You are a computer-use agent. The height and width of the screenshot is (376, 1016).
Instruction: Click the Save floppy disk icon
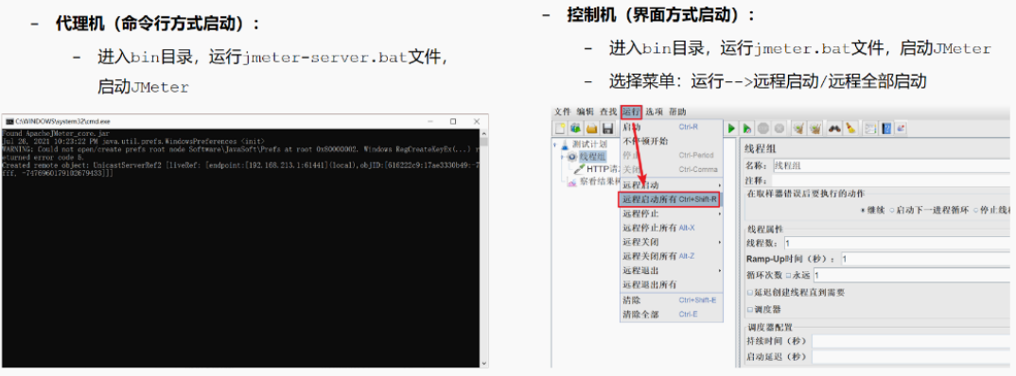(607, 128)
